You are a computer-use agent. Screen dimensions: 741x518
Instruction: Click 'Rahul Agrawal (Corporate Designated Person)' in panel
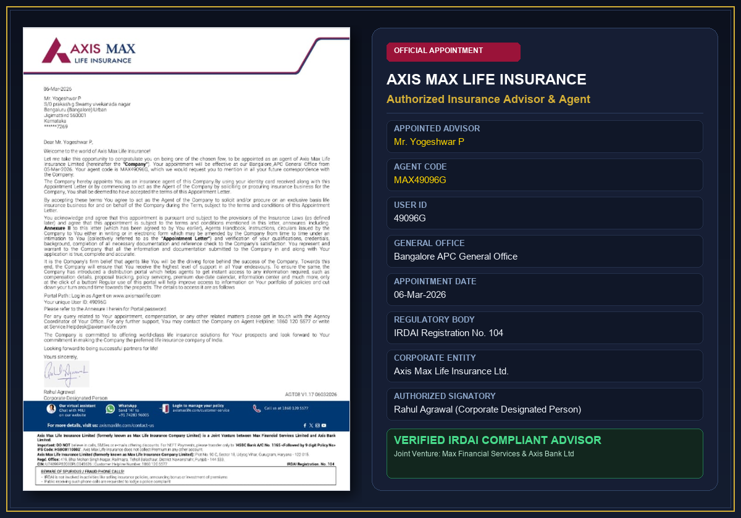[488, 409]
